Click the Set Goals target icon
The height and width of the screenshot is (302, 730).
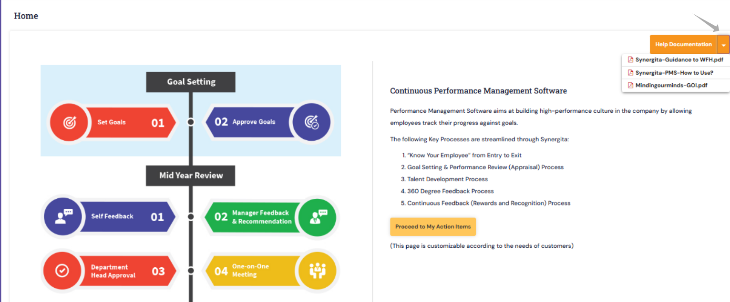pyautogui.click(x=70, y=122)
